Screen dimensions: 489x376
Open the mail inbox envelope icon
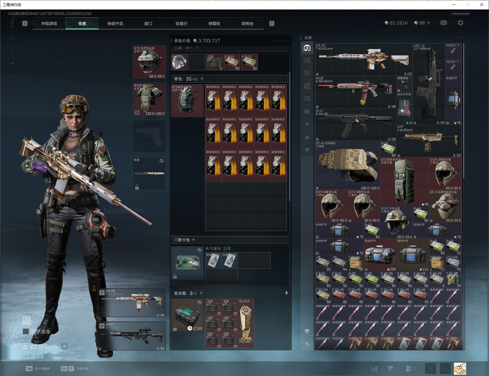tap(444, 23)
